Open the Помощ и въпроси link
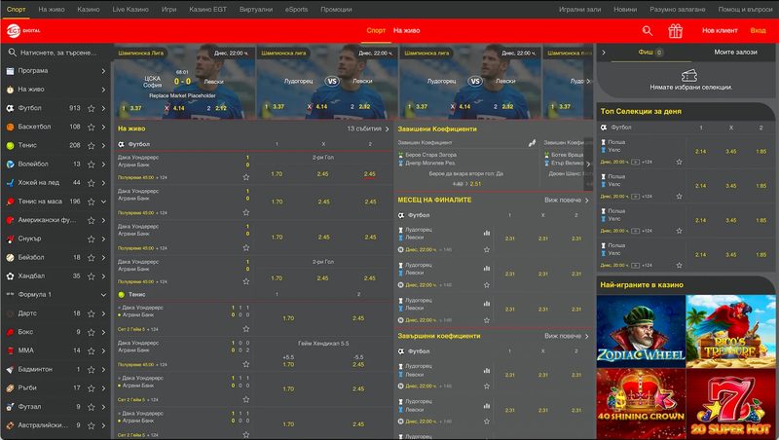Screen dimensions: 779x440 click(x=745, y=9)
